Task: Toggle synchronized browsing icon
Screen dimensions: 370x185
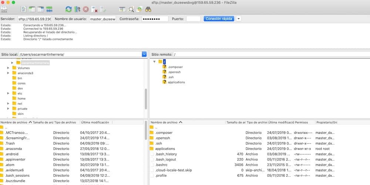Action: click(139, 9)
